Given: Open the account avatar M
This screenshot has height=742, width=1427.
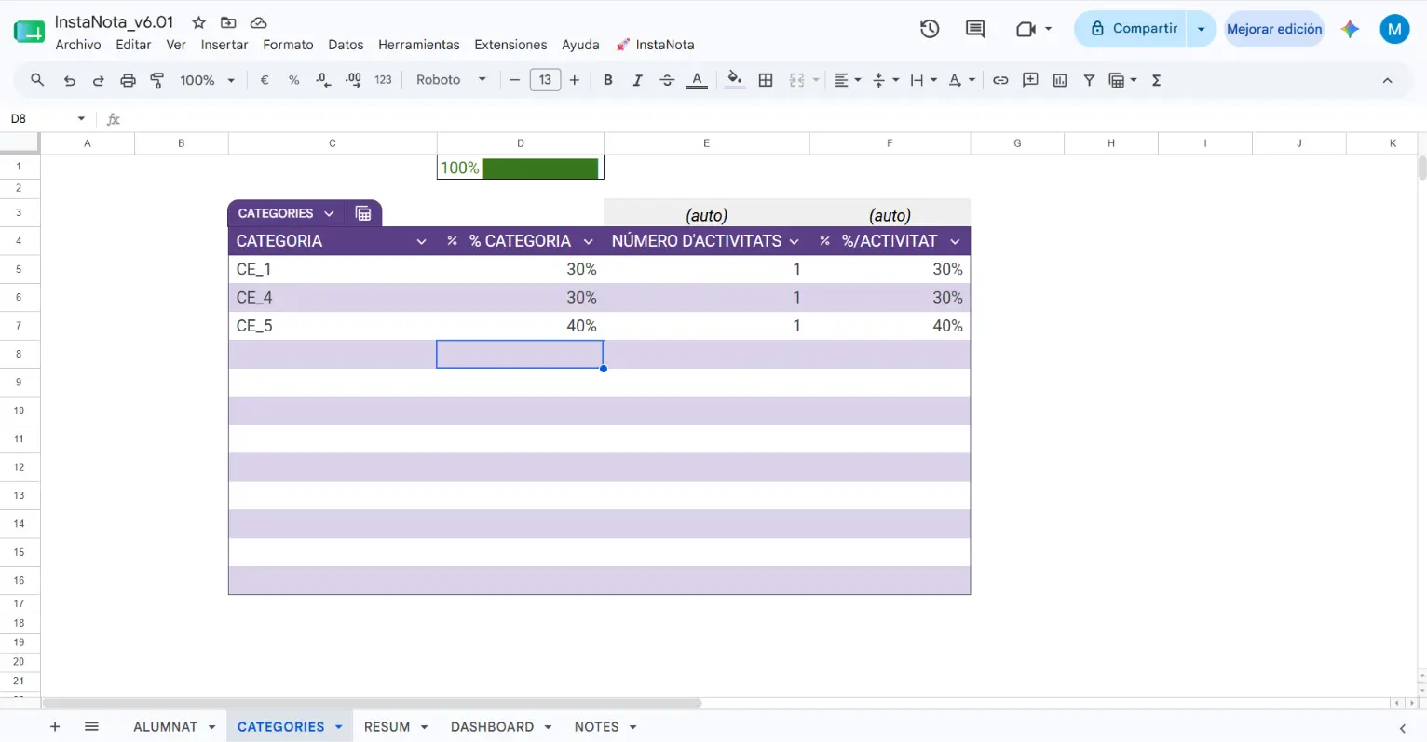Looking at the screenshot, I should [1394, 29].
